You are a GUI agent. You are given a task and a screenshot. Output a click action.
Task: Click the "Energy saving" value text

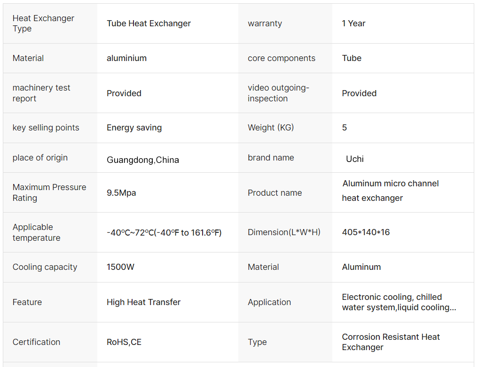point(134,128)
